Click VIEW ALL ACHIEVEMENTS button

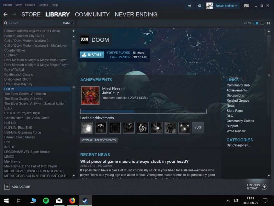pyautogui.click(x=99, y=140)
